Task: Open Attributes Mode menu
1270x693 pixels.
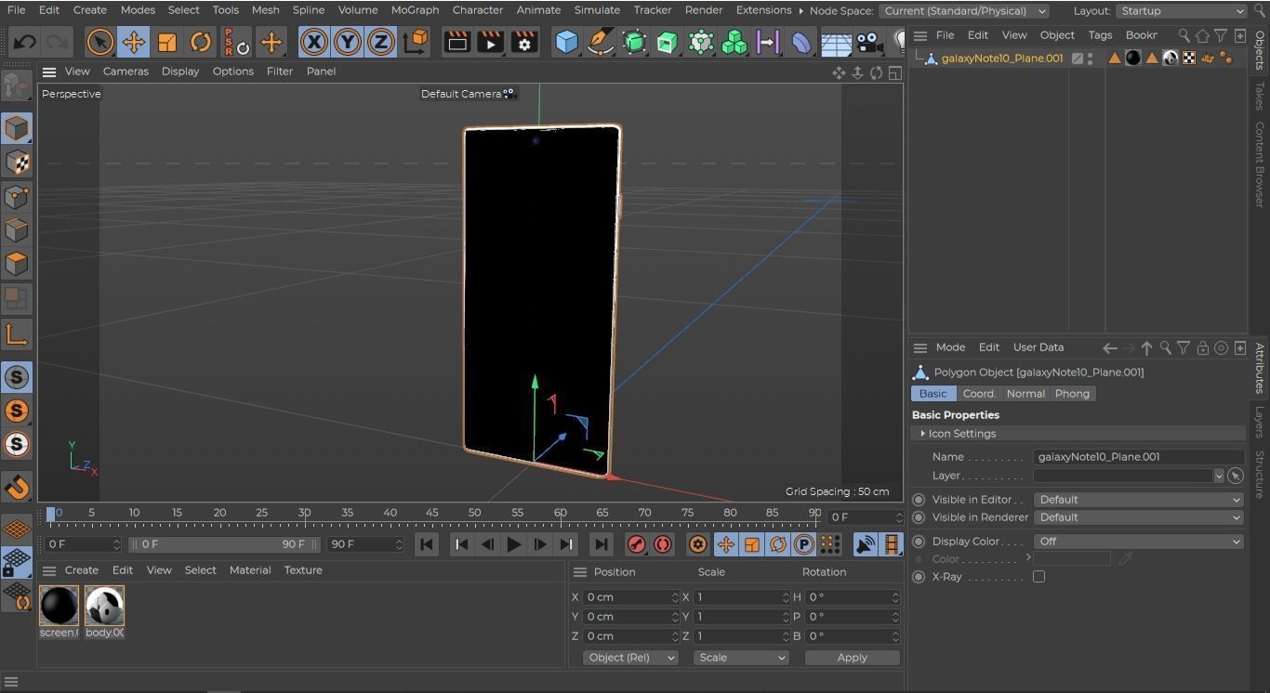Action: (950, 347)
